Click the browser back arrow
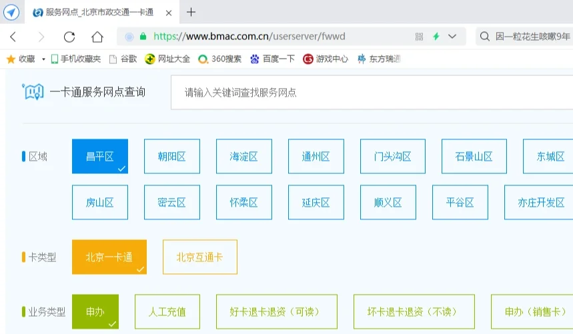The width and height of the screenshot is (573, 334). [13, 37]
